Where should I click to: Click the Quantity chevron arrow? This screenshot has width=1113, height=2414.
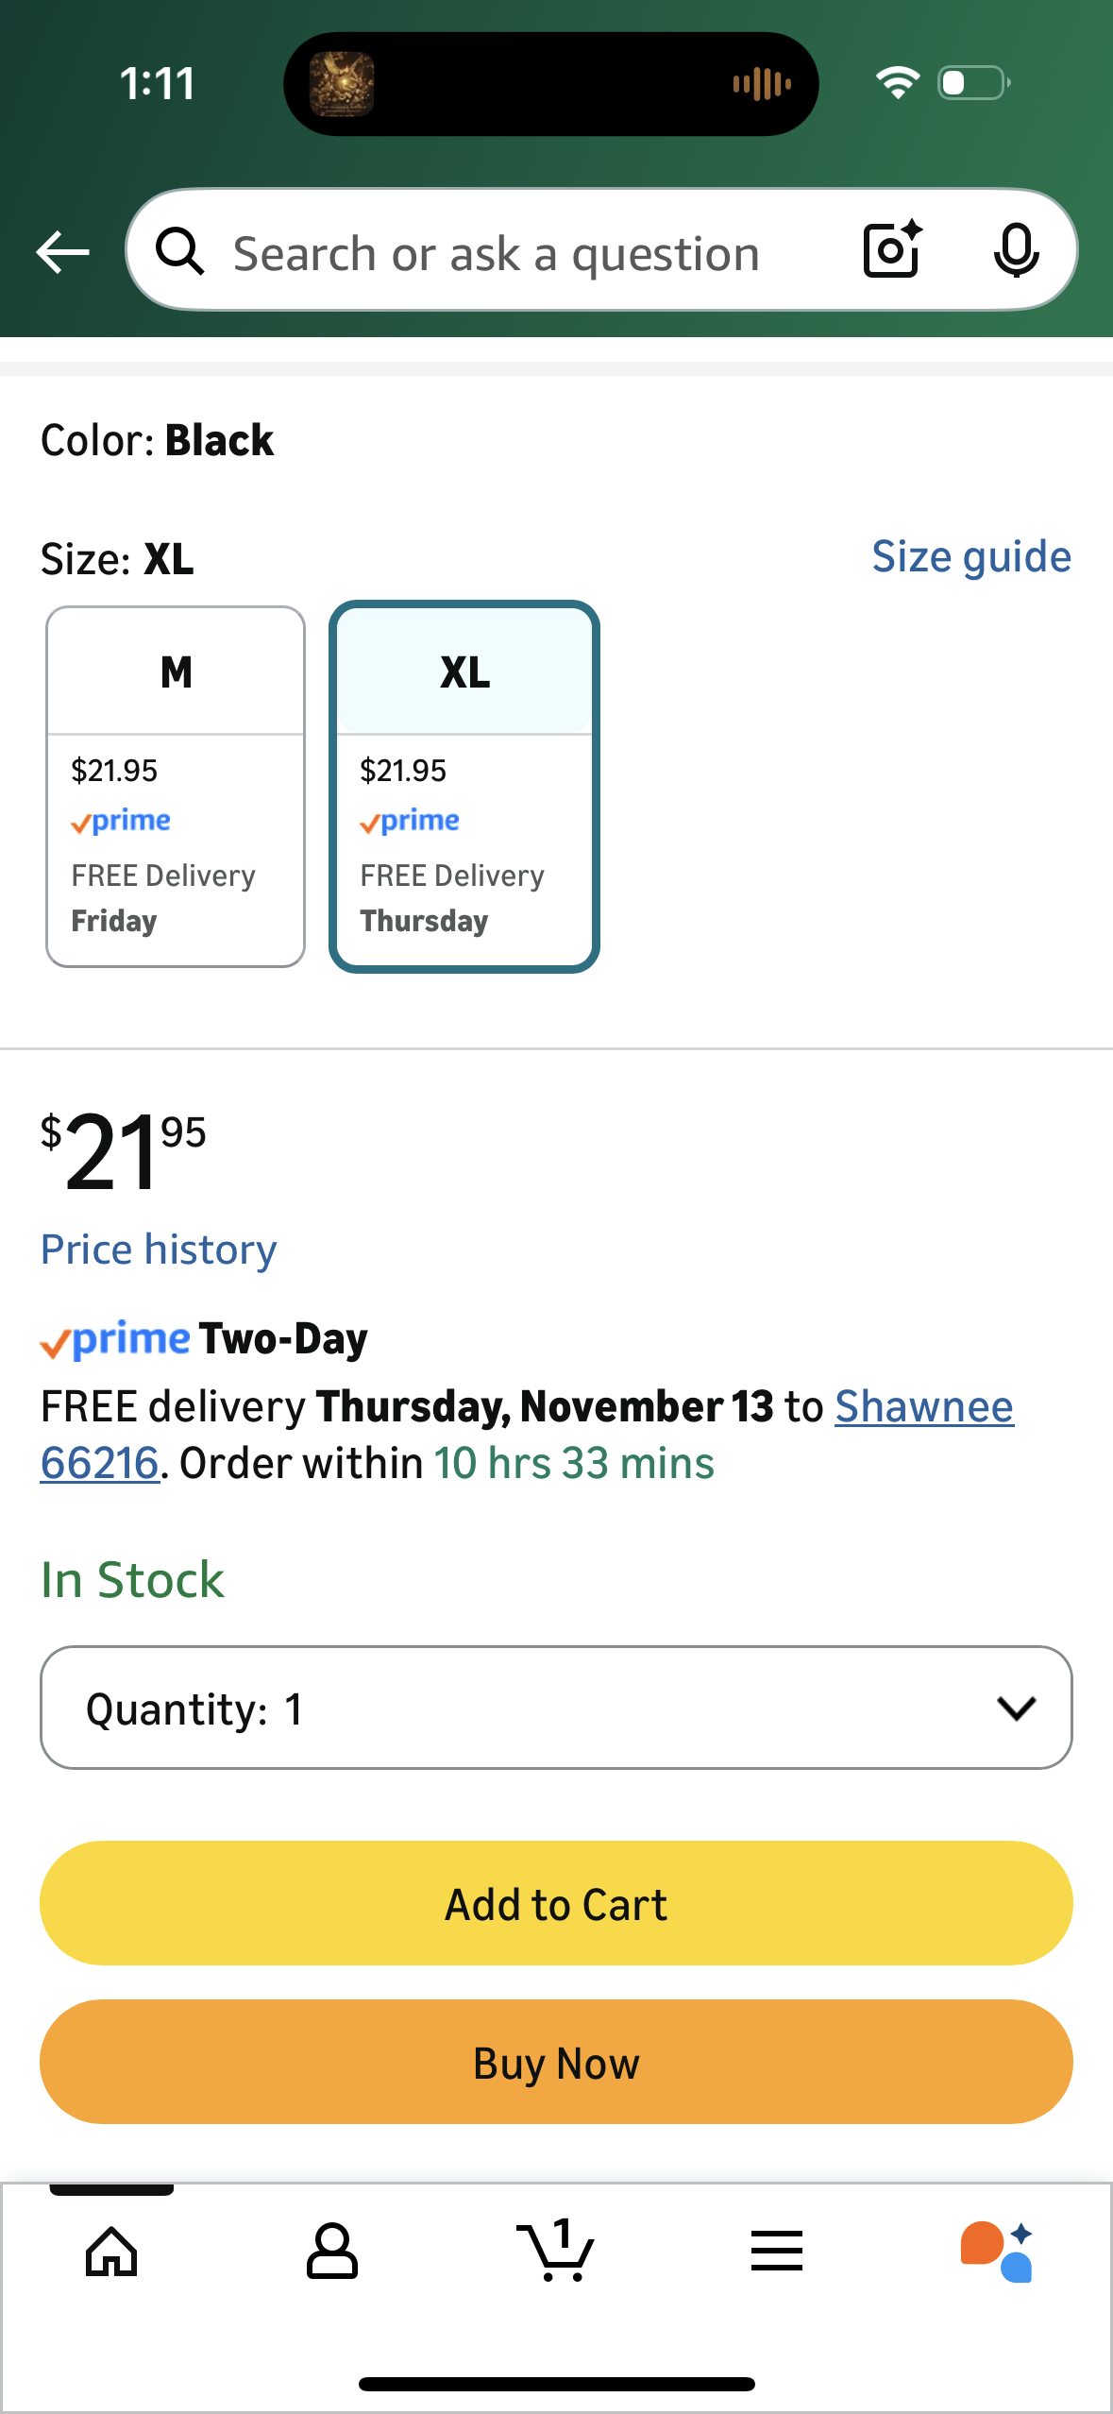[1016, 1708]
